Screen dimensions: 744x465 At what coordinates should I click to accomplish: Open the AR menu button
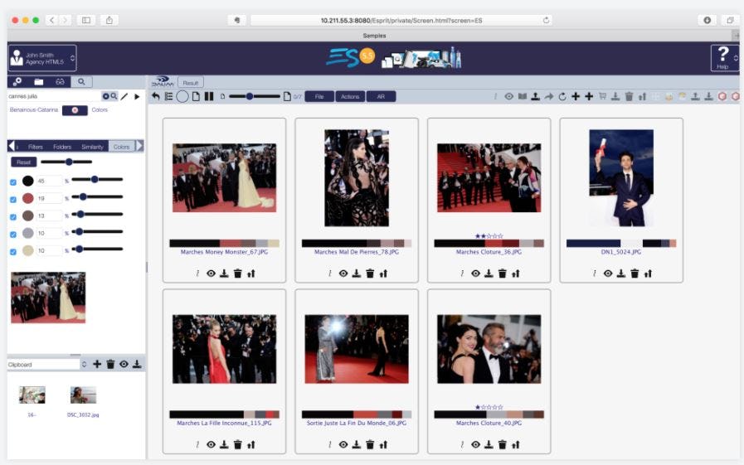381,97
